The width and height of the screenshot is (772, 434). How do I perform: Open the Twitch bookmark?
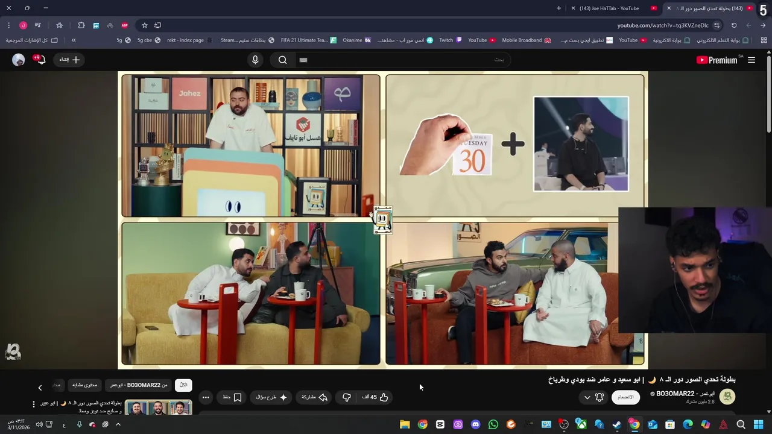[450, 40]
